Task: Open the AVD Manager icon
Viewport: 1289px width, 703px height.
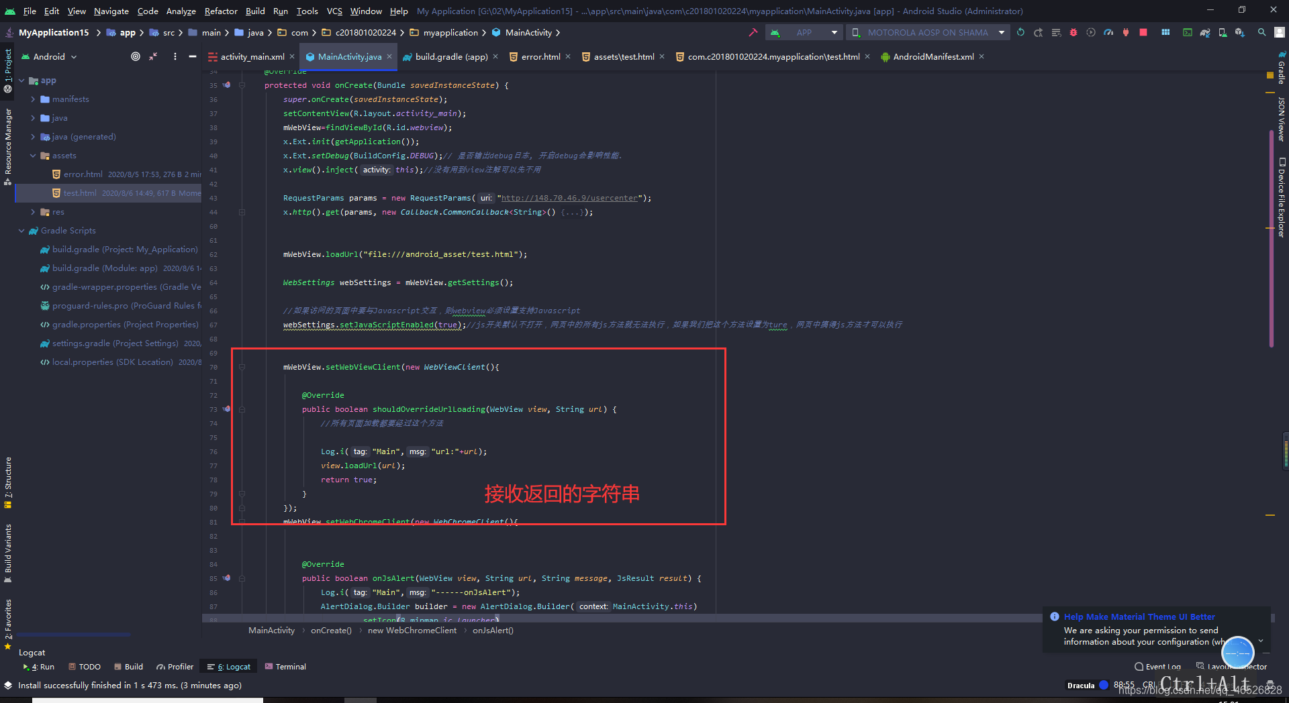Action: [1223, 32]
